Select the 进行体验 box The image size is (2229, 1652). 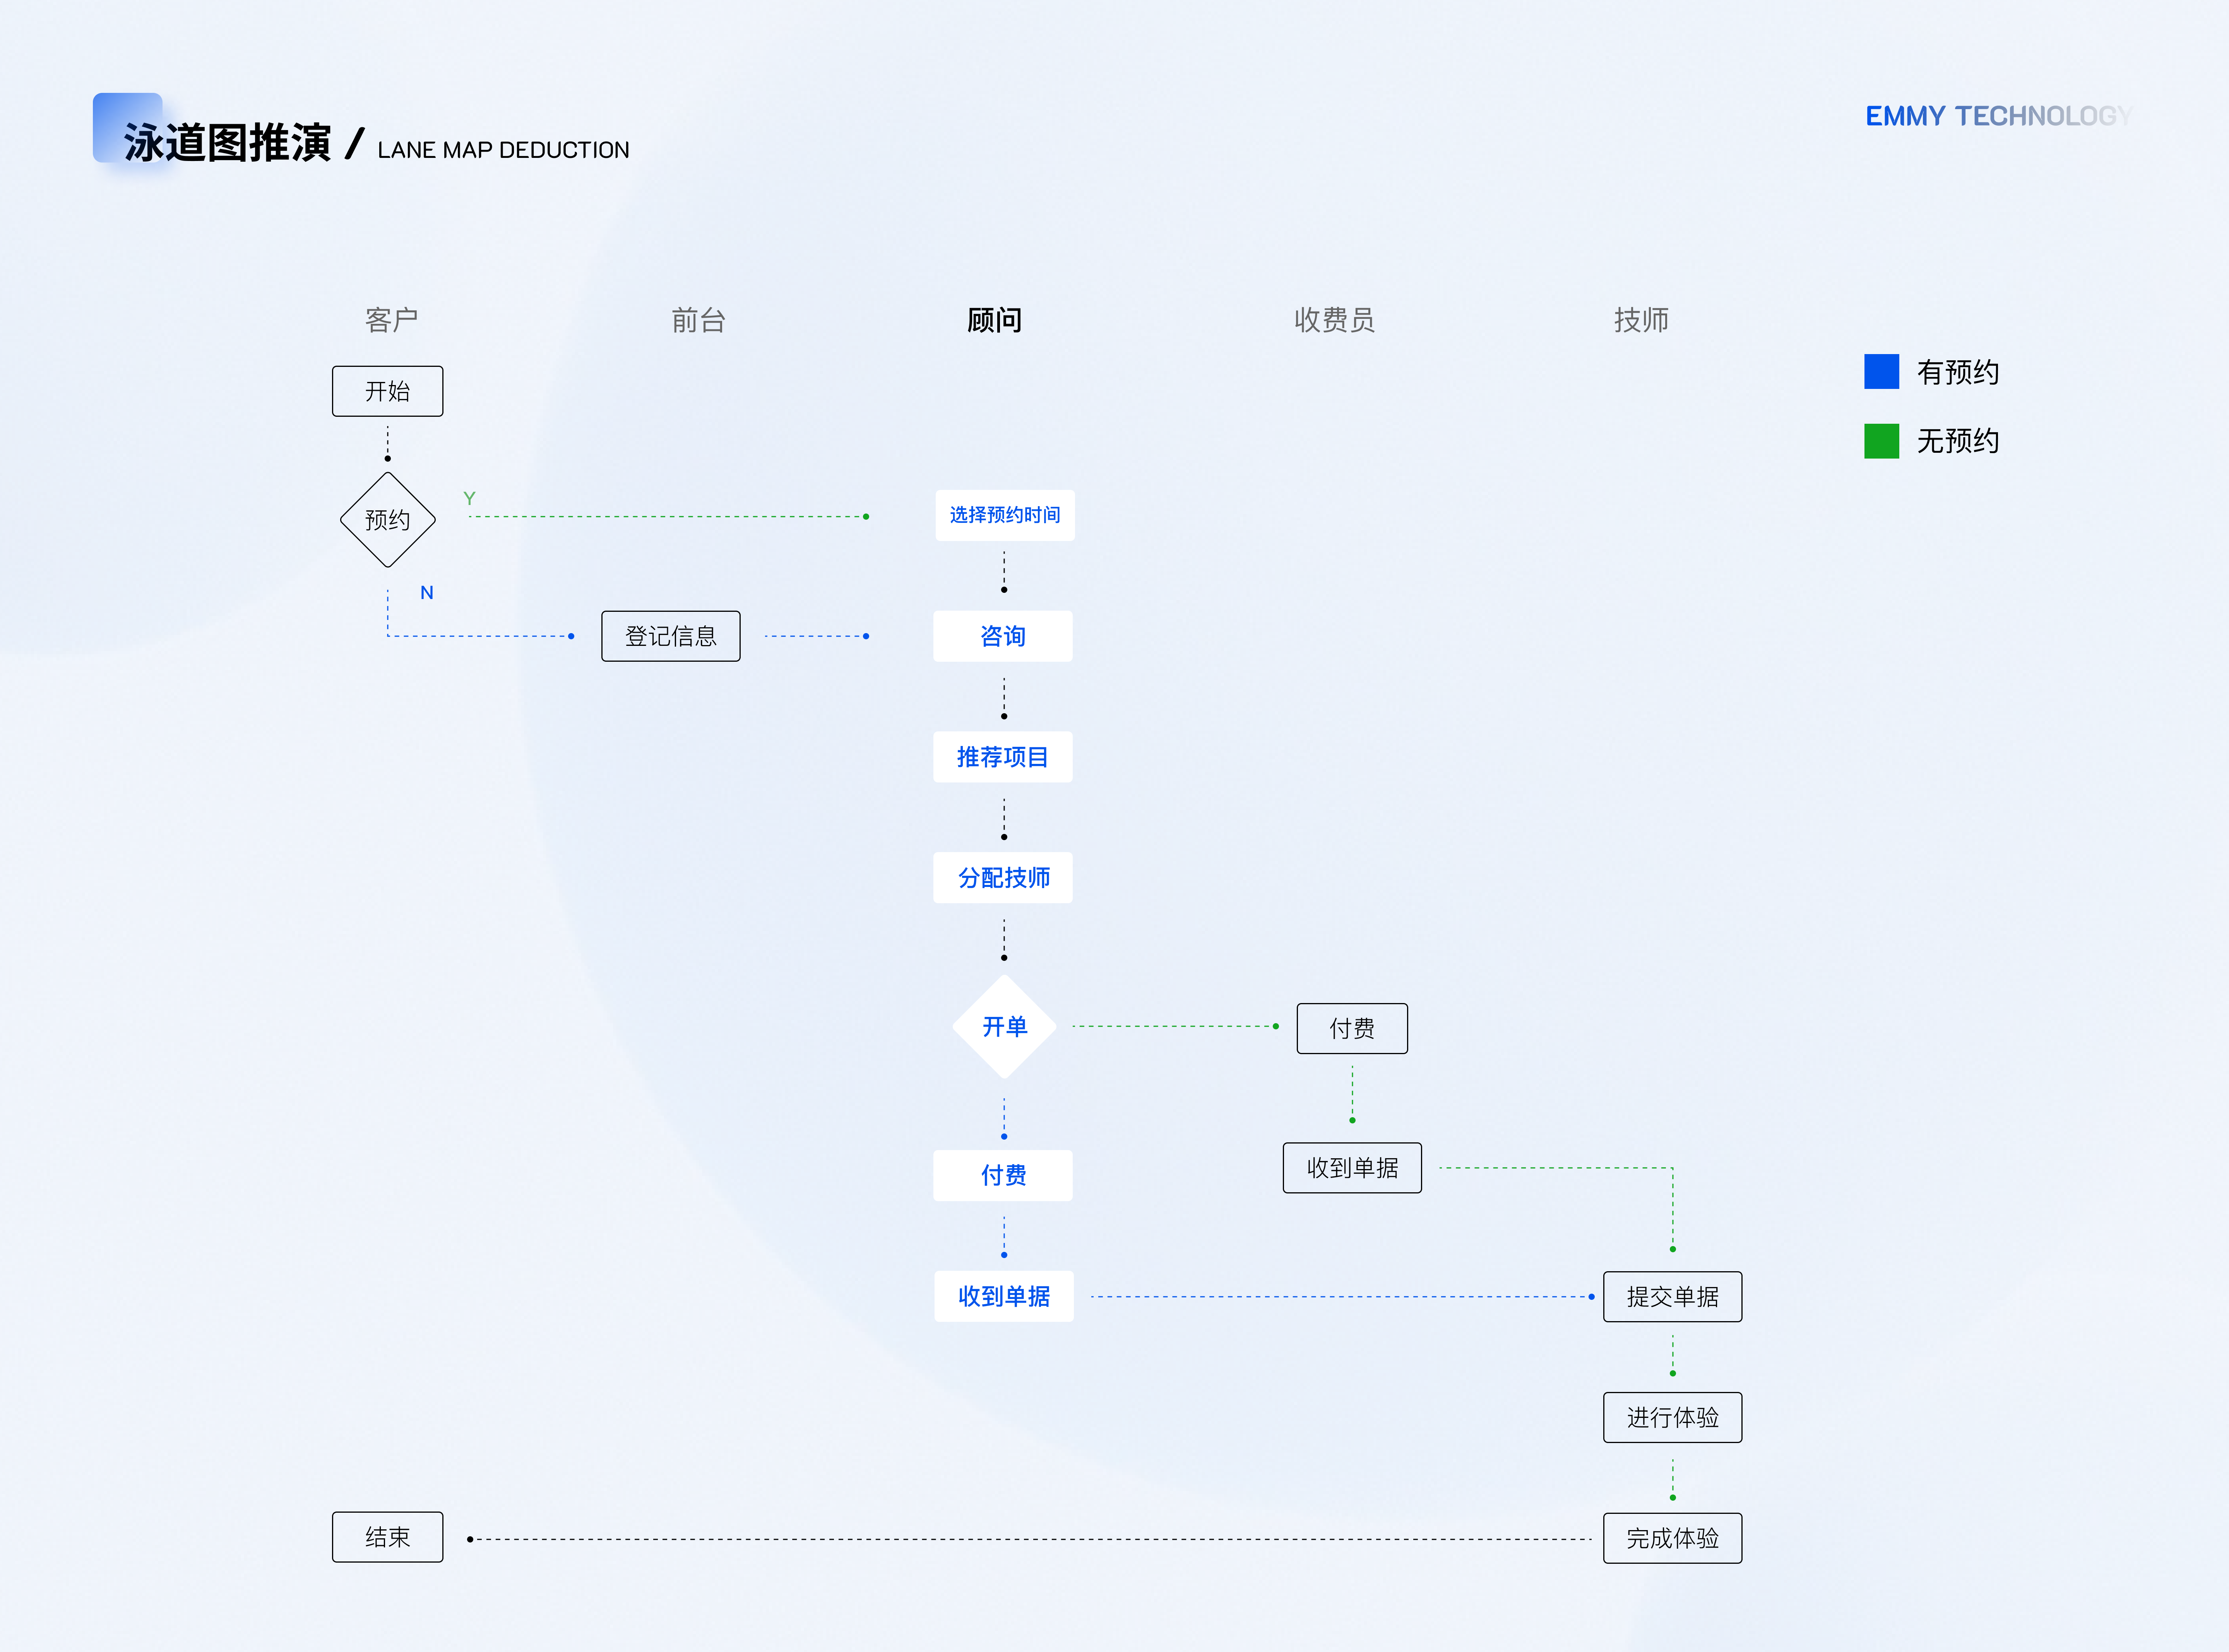tap(1673, 1417)
